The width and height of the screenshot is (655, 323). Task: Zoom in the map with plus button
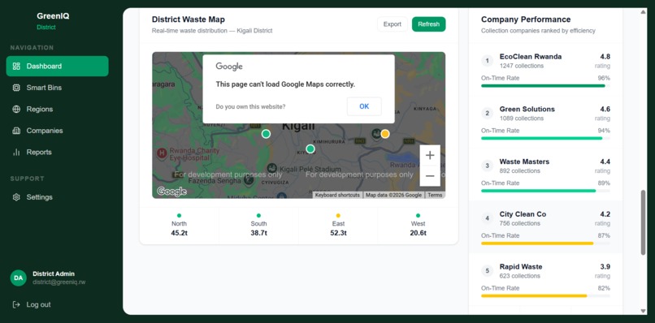pos(430,155)
